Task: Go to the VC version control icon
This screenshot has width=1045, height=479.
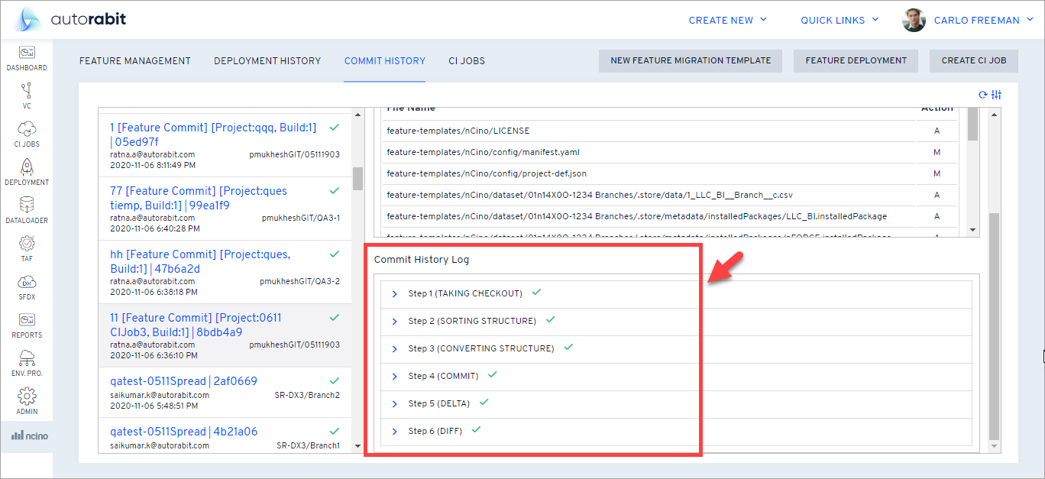Action: tap(27, 91)
